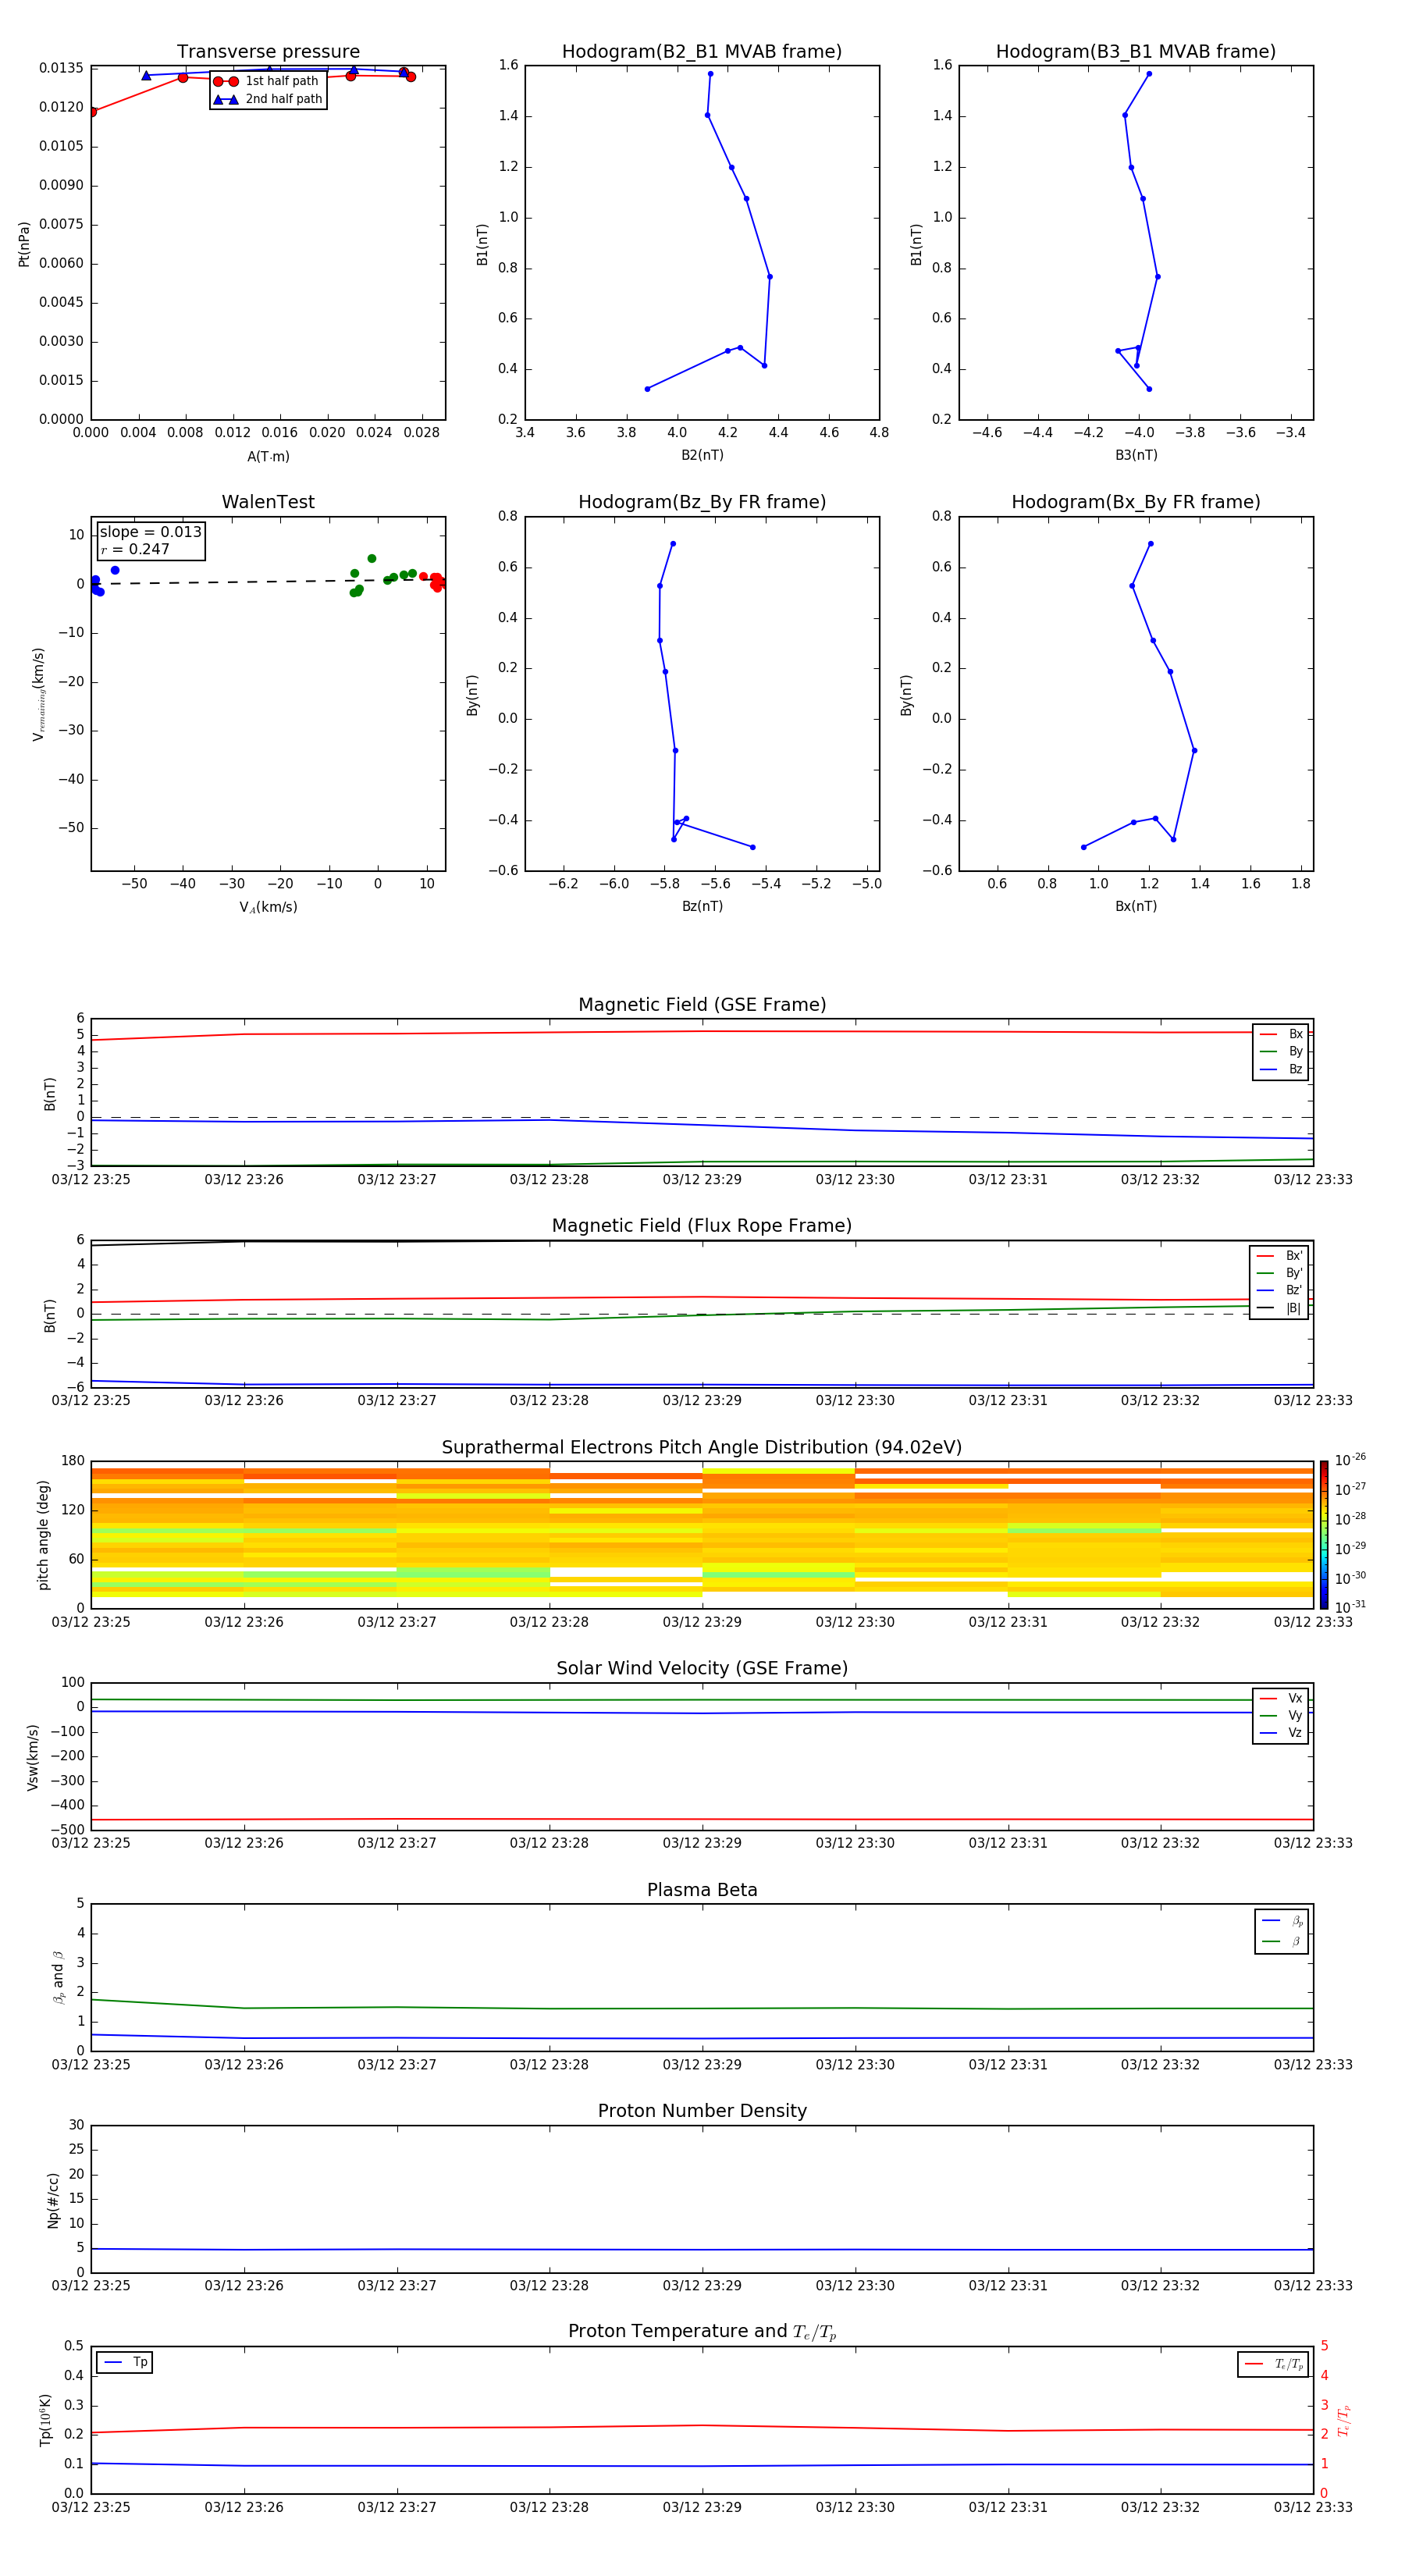
Task: Select the 'Proton Number Density' title
Action: [702, 2111]
